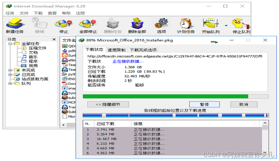Screen dimensions: 279x161
Task: Switch to 下载完成选项 tab
Action: 143,50
